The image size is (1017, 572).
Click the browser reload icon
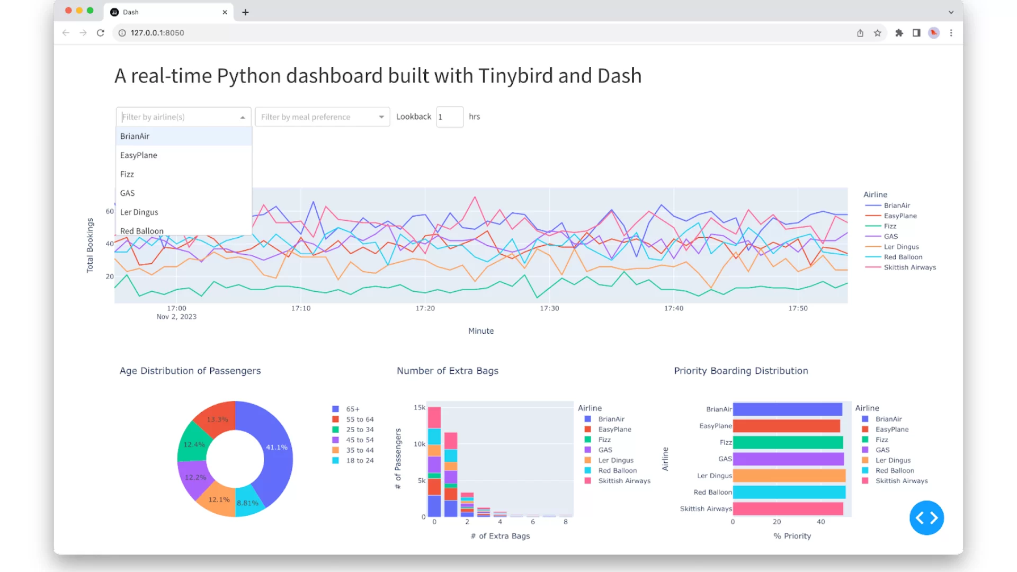(x=100, y=33)
